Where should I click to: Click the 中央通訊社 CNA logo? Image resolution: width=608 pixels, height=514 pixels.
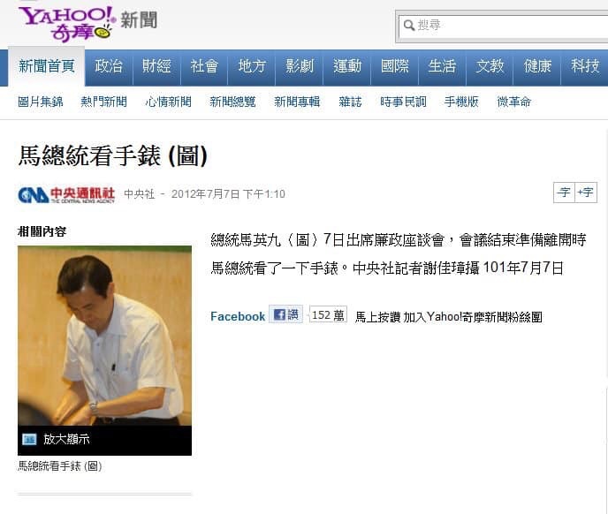tap(66, 194)
